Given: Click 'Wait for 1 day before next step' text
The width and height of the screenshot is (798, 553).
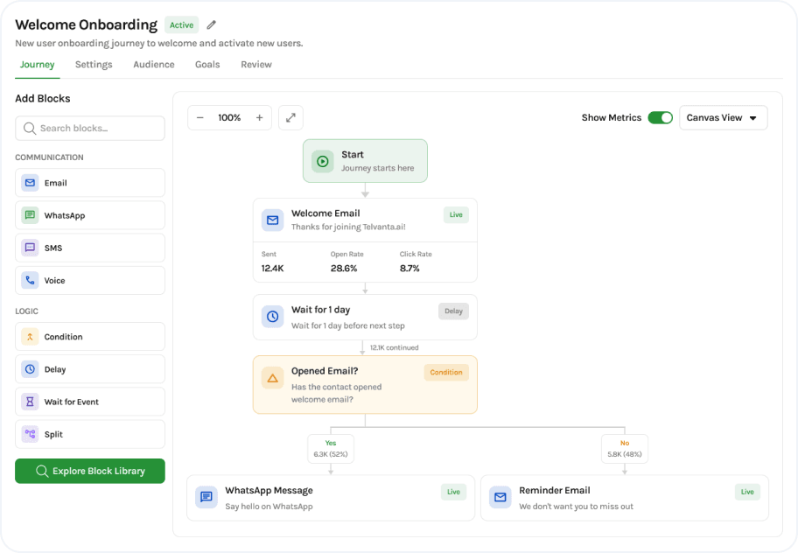Looking at the screenshot, I should 348,325.
